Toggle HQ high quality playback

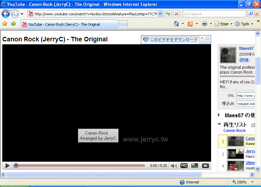click(184, 165)
